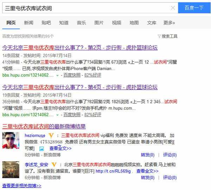Open the 第2页 虎扑篮球论坛 result title
Image resolution: width=211 pixels, height=190 pixels.
pos(80,48)
